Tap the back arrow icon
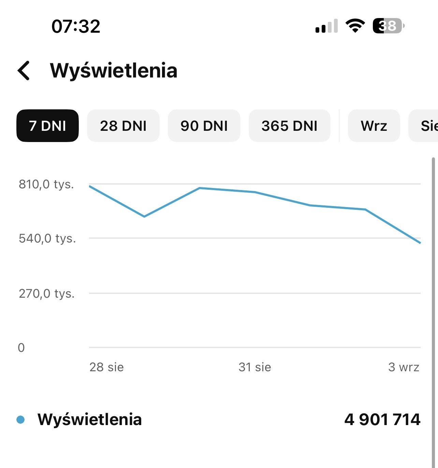 pos(24,71)
